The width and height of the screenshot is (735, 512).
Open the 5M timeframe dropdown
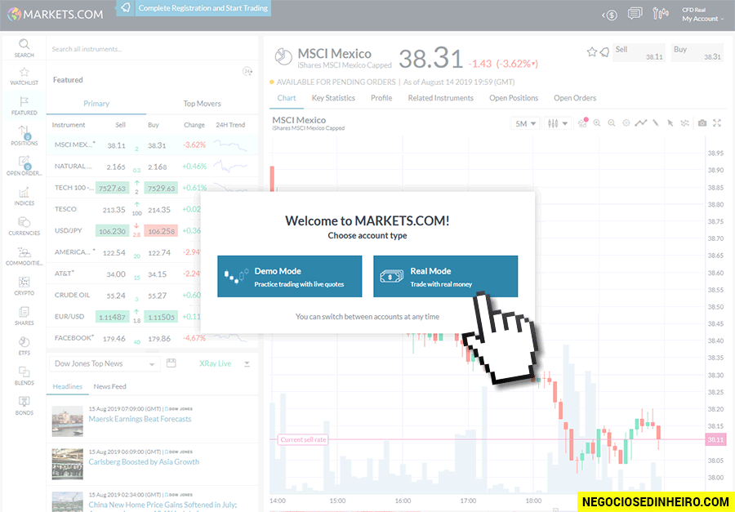click(x=525, y=123)
